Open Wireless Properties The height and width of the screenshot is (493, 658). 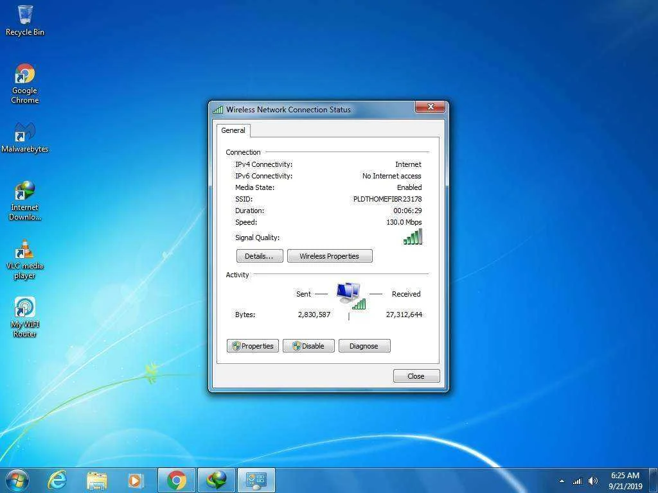pos(330,256)
